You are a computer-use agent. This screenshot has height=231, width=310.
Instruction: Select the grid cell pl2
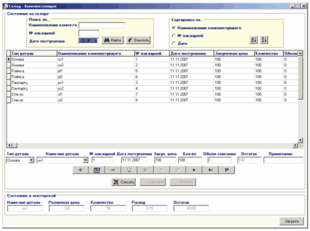(96, 77)
